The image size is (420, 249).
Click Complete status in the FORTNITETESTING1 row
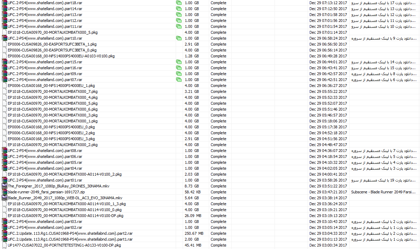219,245
